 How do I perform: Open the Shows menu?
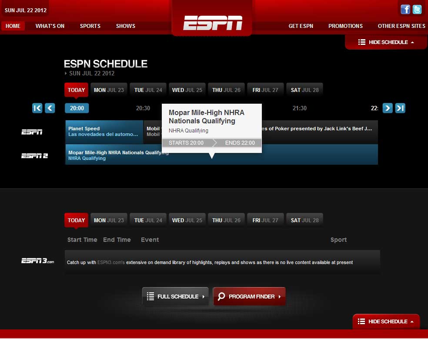pos(126,26)
